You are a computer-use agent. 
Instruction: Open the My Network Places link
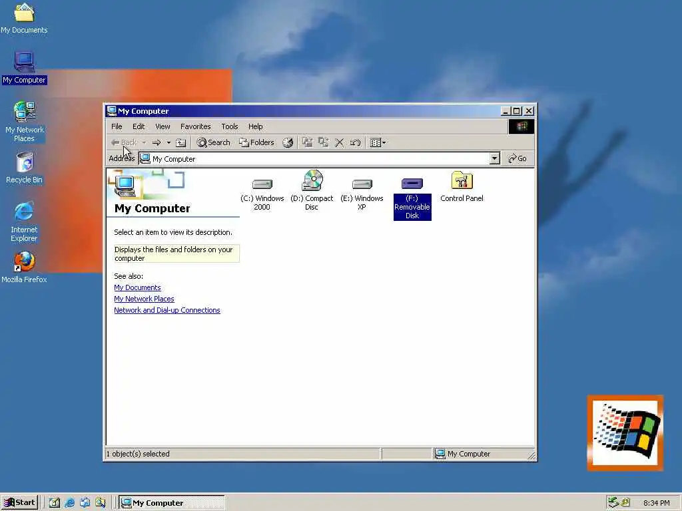tap(144, 299)
